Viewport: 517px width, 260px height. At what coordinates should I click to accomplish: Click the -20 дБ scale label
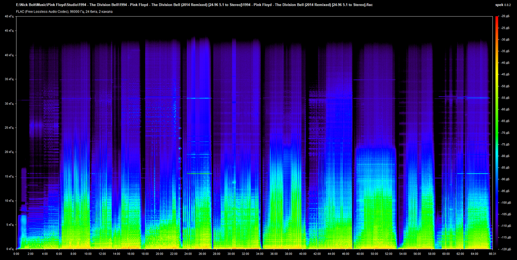[504, 16]
